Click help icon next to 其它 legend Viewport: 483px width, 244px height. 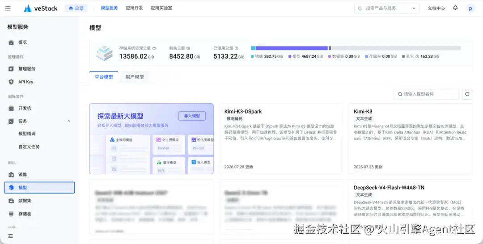click(x=417, y=57)
